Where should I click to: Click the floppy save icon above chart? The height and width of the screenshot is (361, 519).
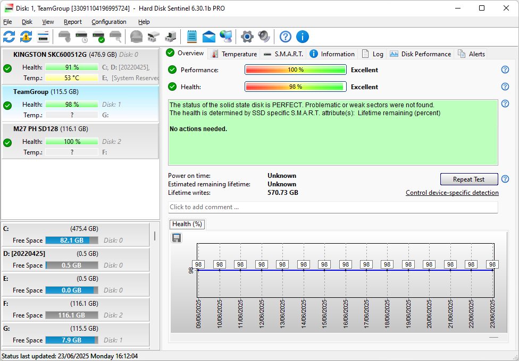point(177,238)
